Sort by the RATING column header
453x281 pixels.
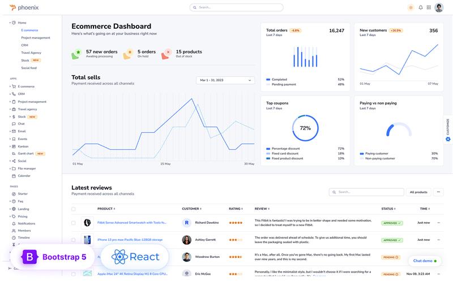pyautogui.click(x=236, y=209)
